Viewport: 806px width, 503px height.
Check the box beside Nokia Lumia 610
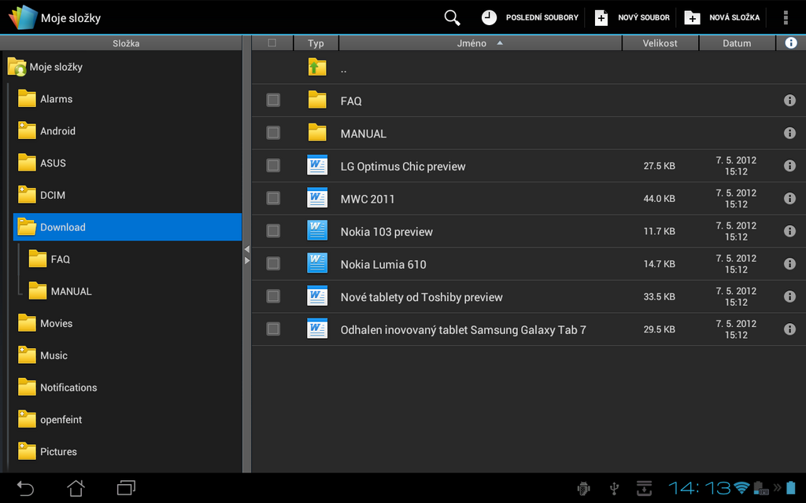272,263
